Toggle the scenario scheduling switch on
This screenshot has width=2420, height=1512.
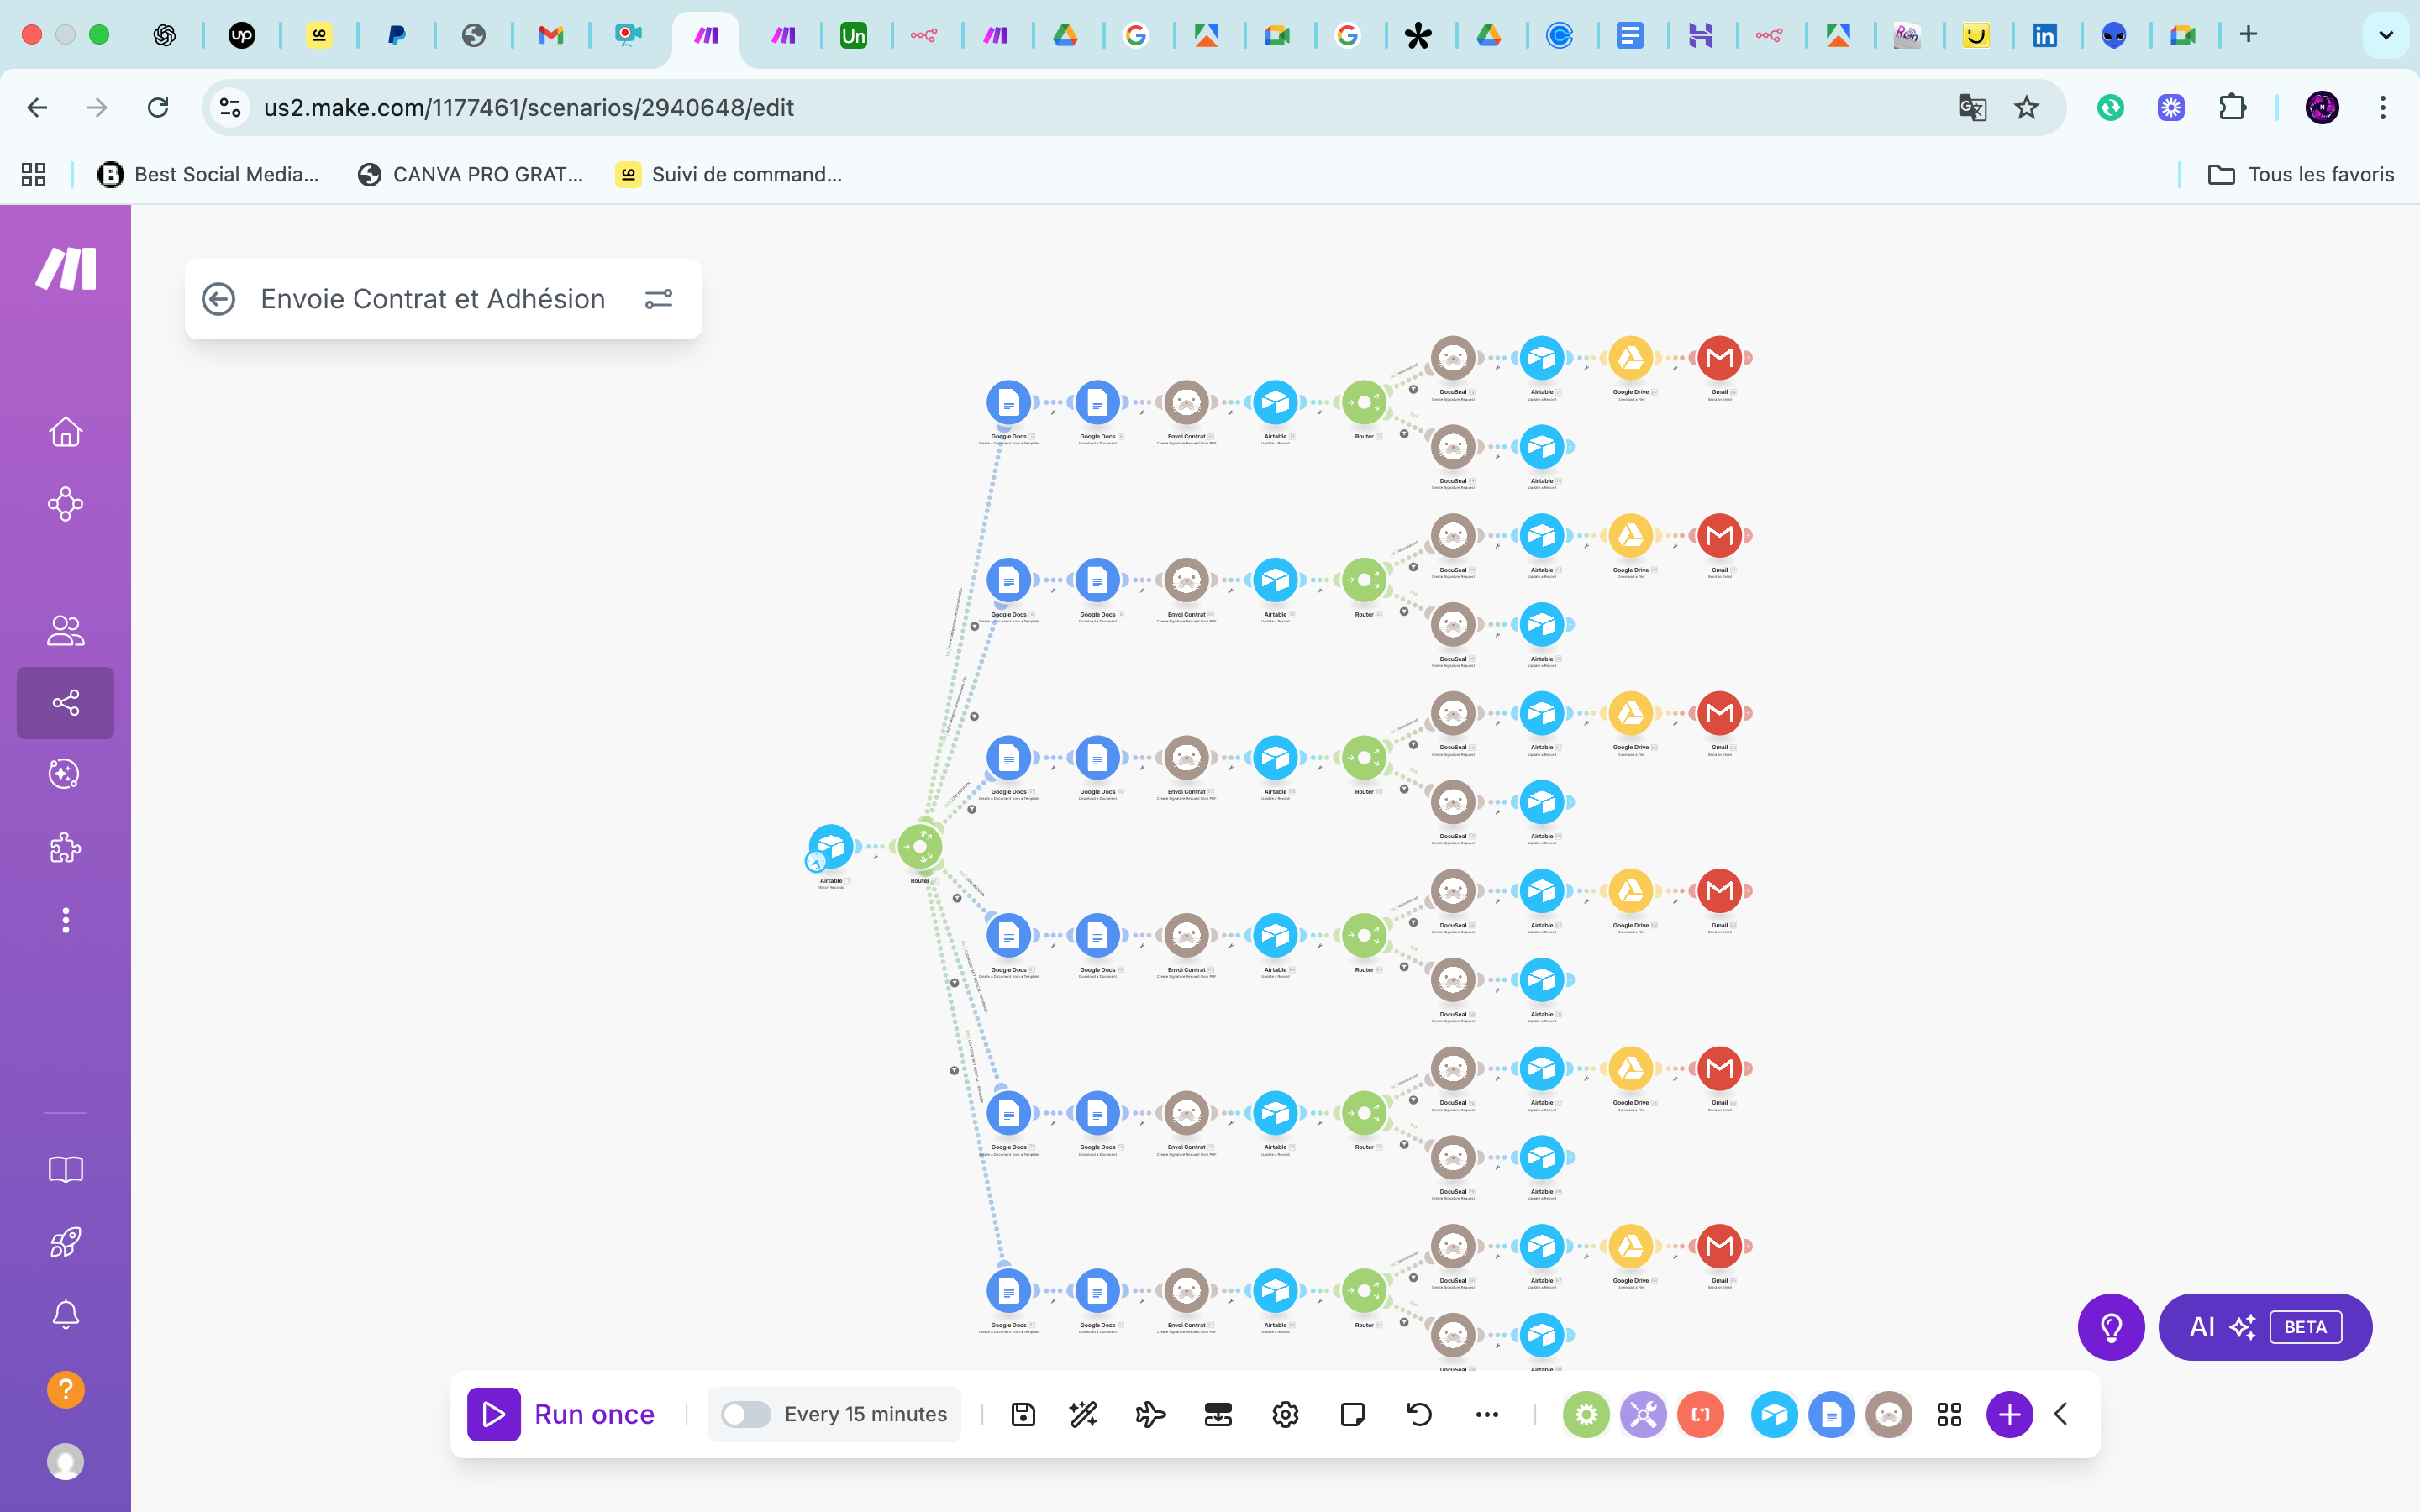(745, 1414)
